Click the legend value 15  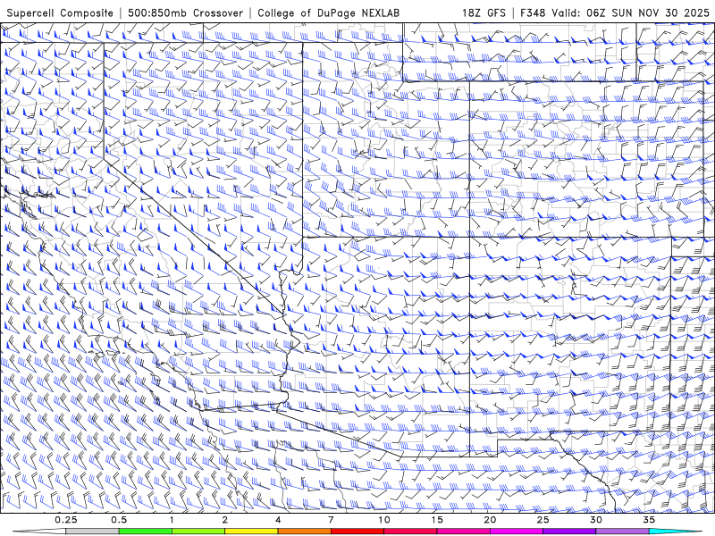pos(437,520)
